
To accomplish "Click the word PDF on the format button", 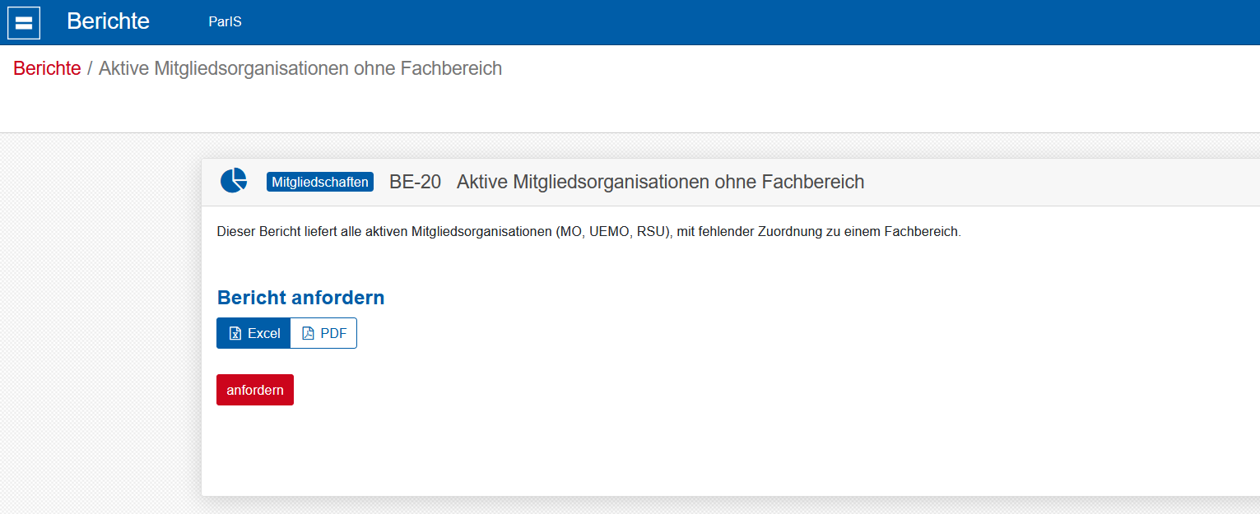I will click(x=333, y=333).
